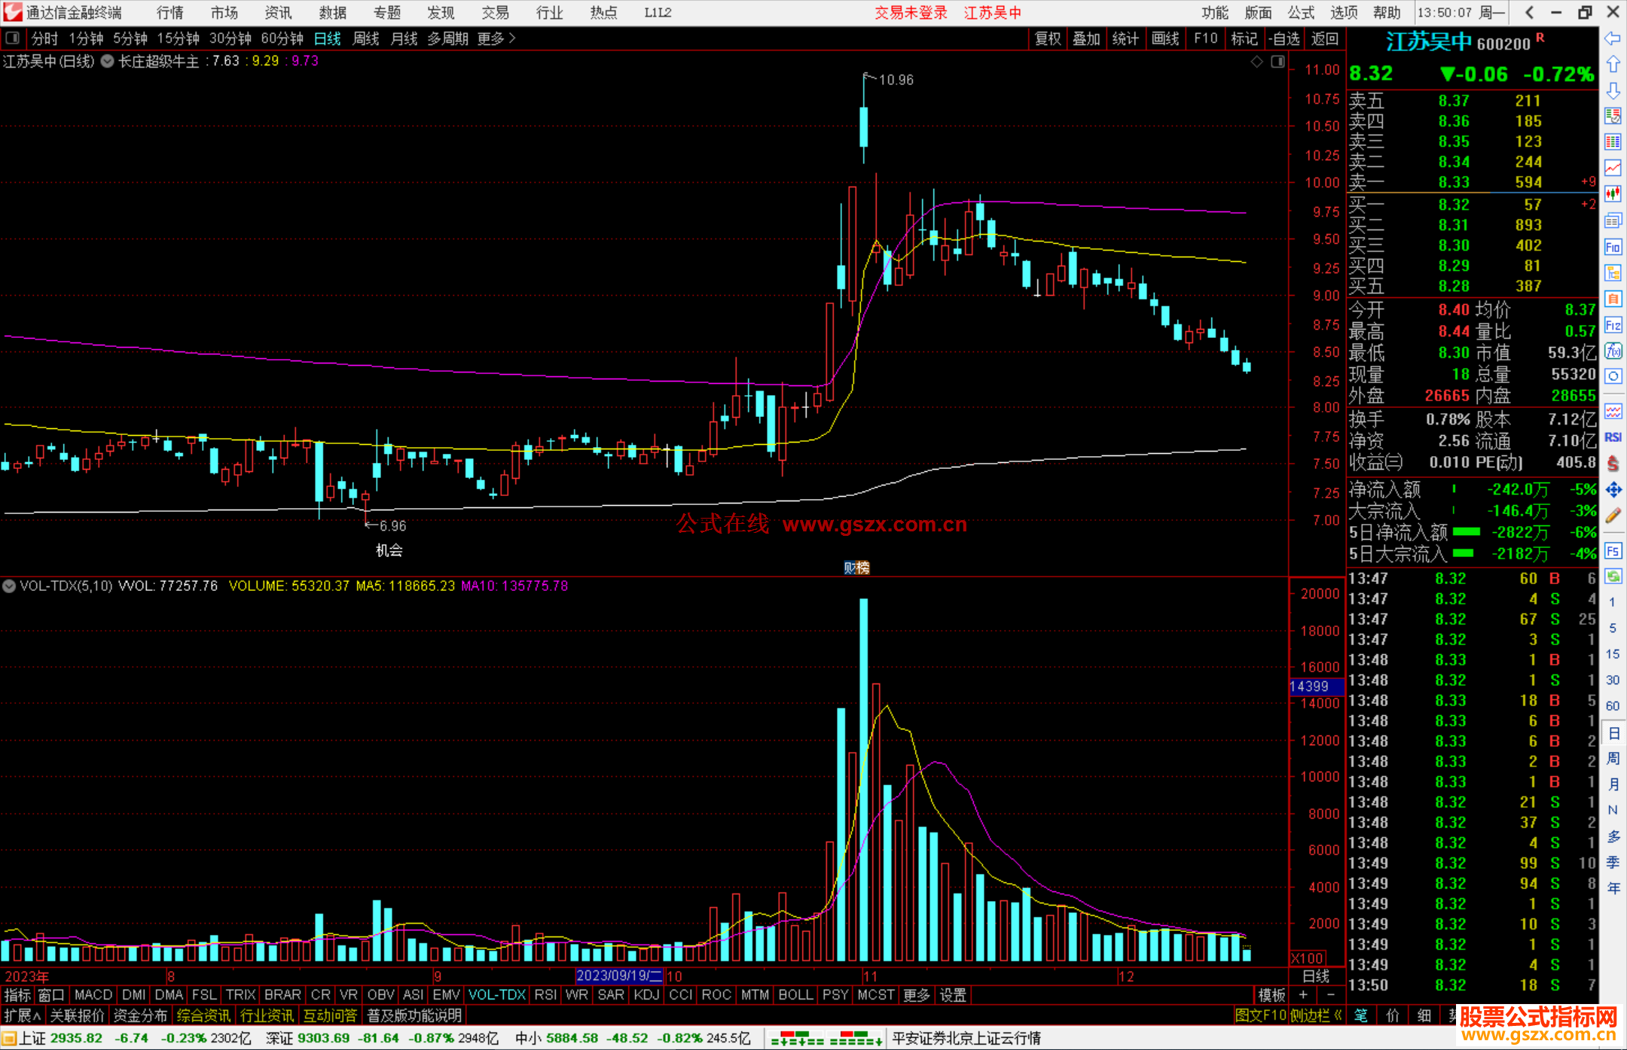Select the pencil drawing tool icon

point(1613,516)
